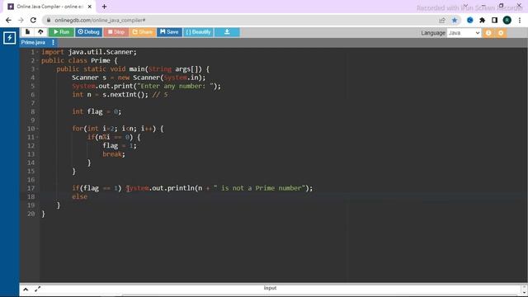Toggle the bookmark star for this page
Image resolution: width=528 pixels, height=297 pixels.
tap(455, 20)
